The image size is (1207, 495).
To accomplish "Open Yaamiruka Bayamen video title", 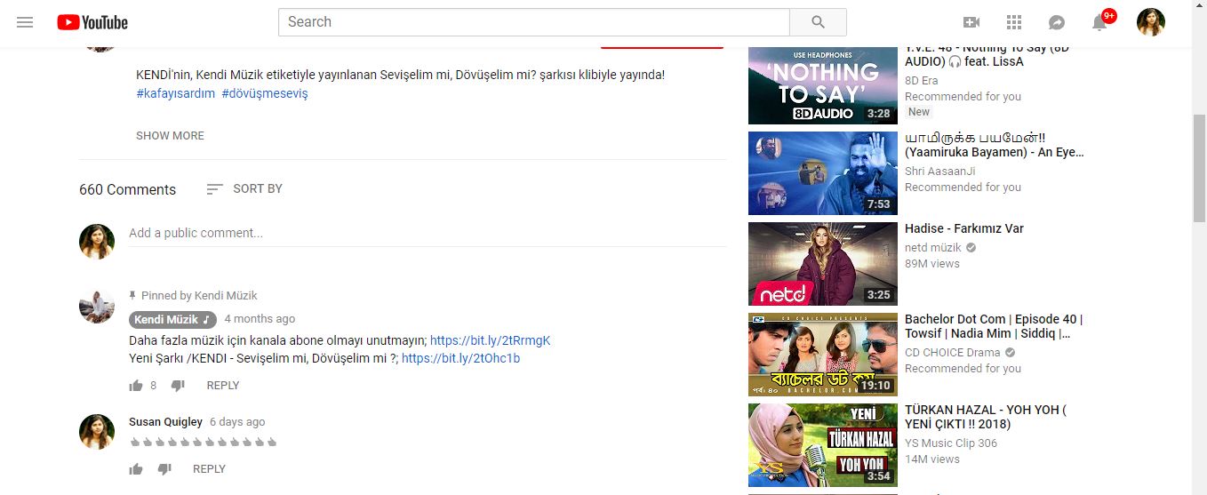I will 995,145.
